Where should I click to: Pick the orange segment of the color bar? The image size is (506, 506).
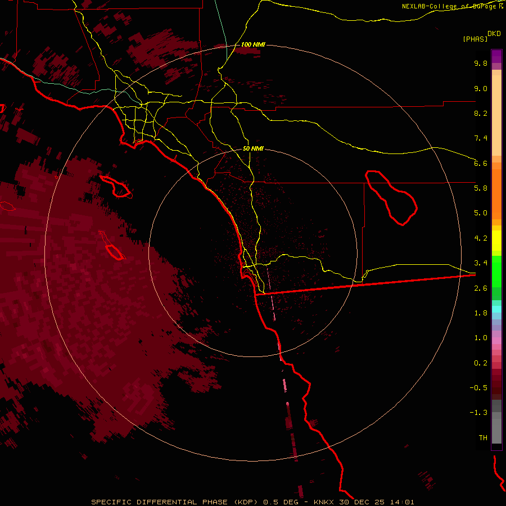[x=496, y=194]
